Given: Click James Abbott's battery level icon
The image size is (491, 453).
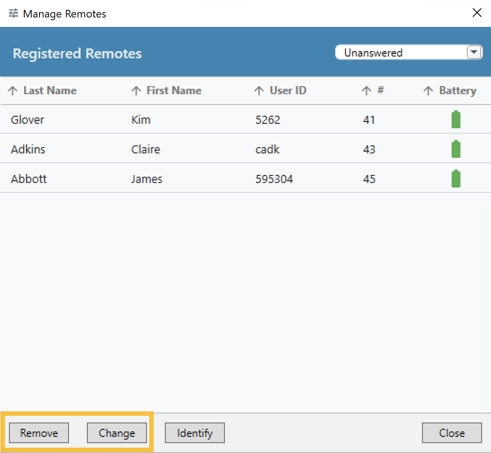Looking at the screenshot, I should pos(456,179).
